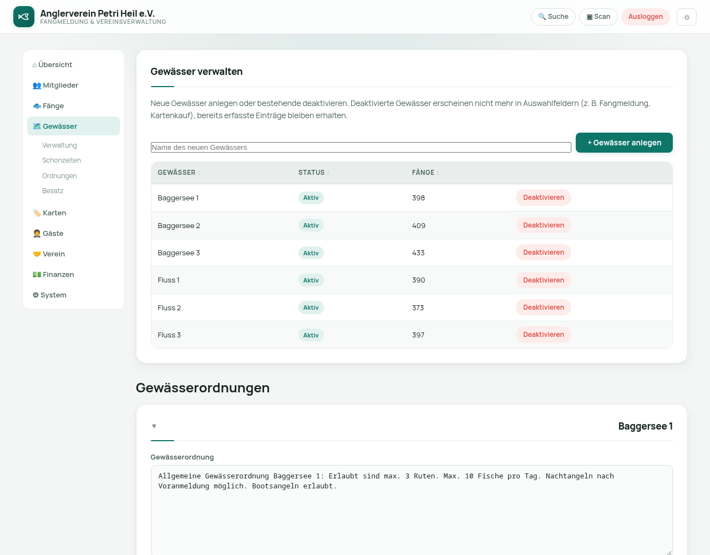Image resolution: width=710 pixels, height=555 pixels.
Task: Open Karten in the sidebar
Action: point(73,213)
